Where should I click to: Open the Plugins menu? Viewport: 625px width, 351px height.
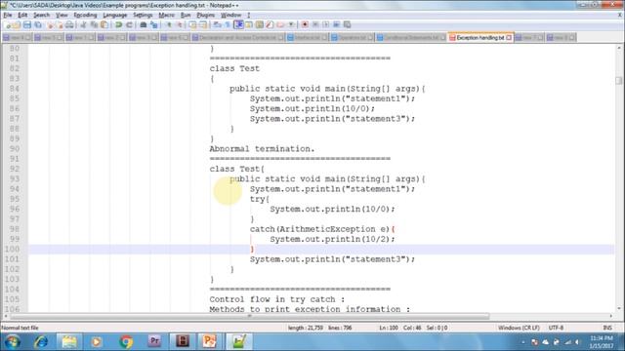[206, 16]
